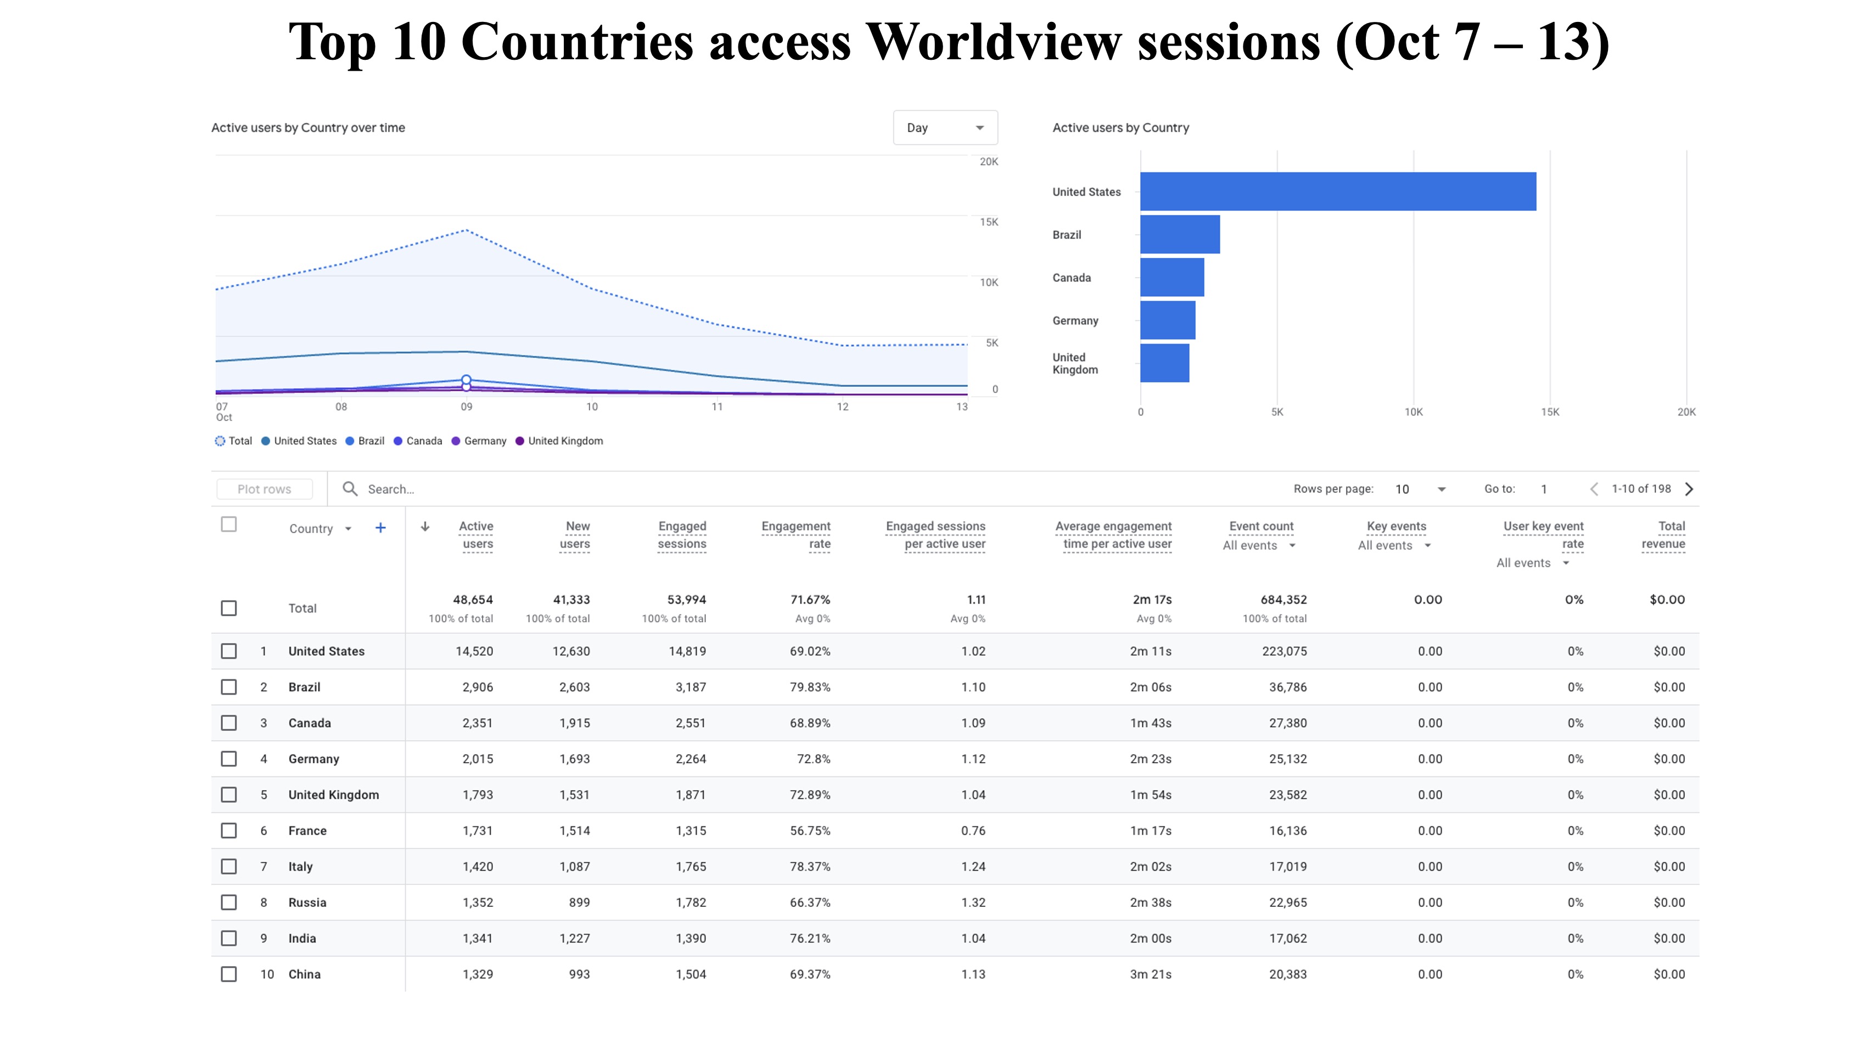Tick the China row checkbox
The image size is (1872, 1049).
pos(229,974)
